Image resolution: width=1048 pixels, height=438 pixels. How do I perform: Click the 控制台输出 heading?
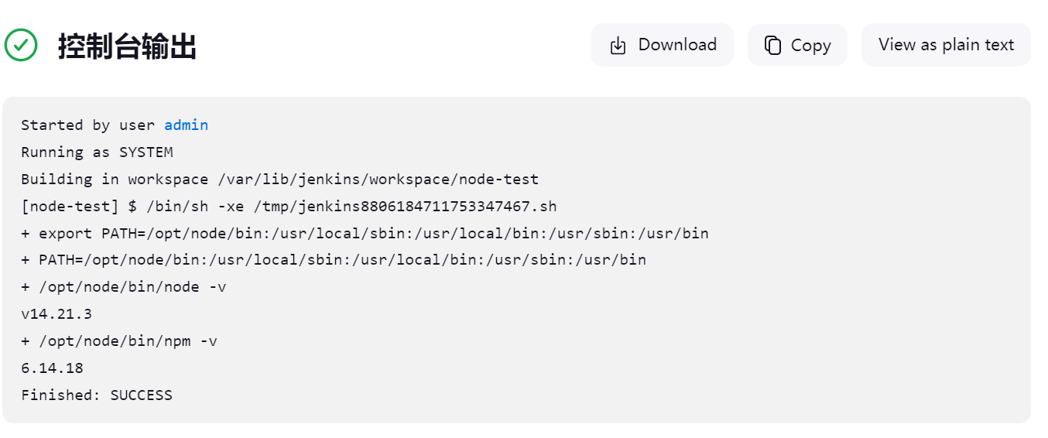click(127, 46)
